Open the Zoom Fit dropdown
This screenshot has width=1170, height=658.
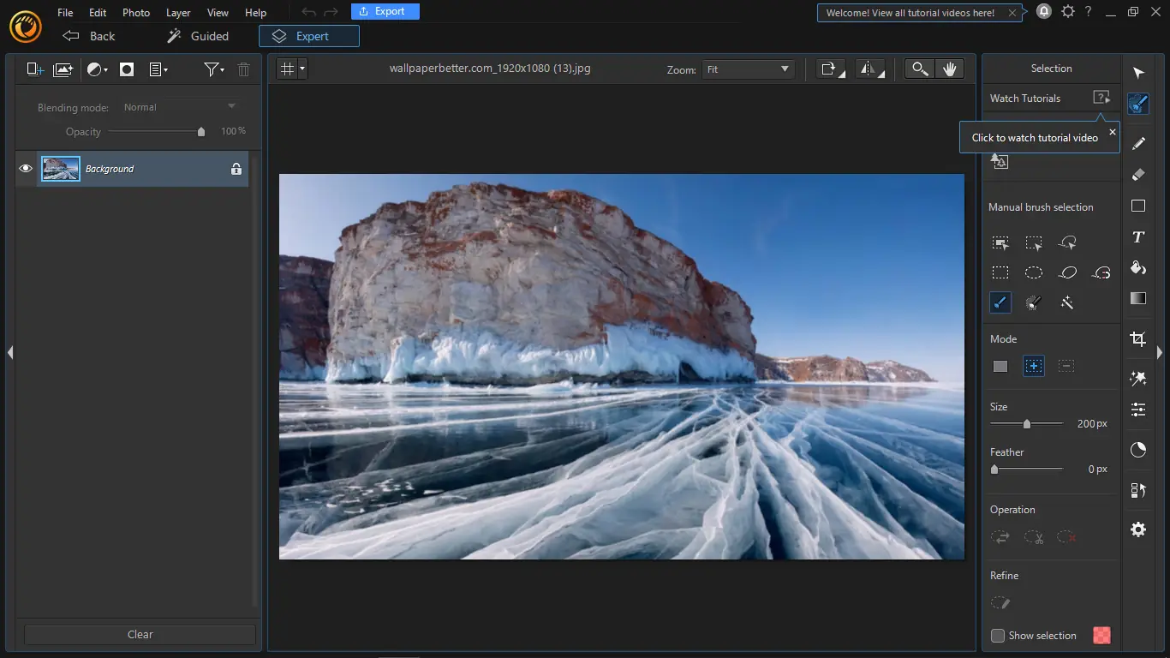(x=748, y=69)
